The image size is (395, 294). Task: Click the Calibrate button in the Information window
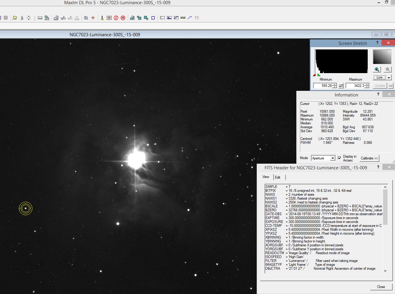[x=369, y=158]
